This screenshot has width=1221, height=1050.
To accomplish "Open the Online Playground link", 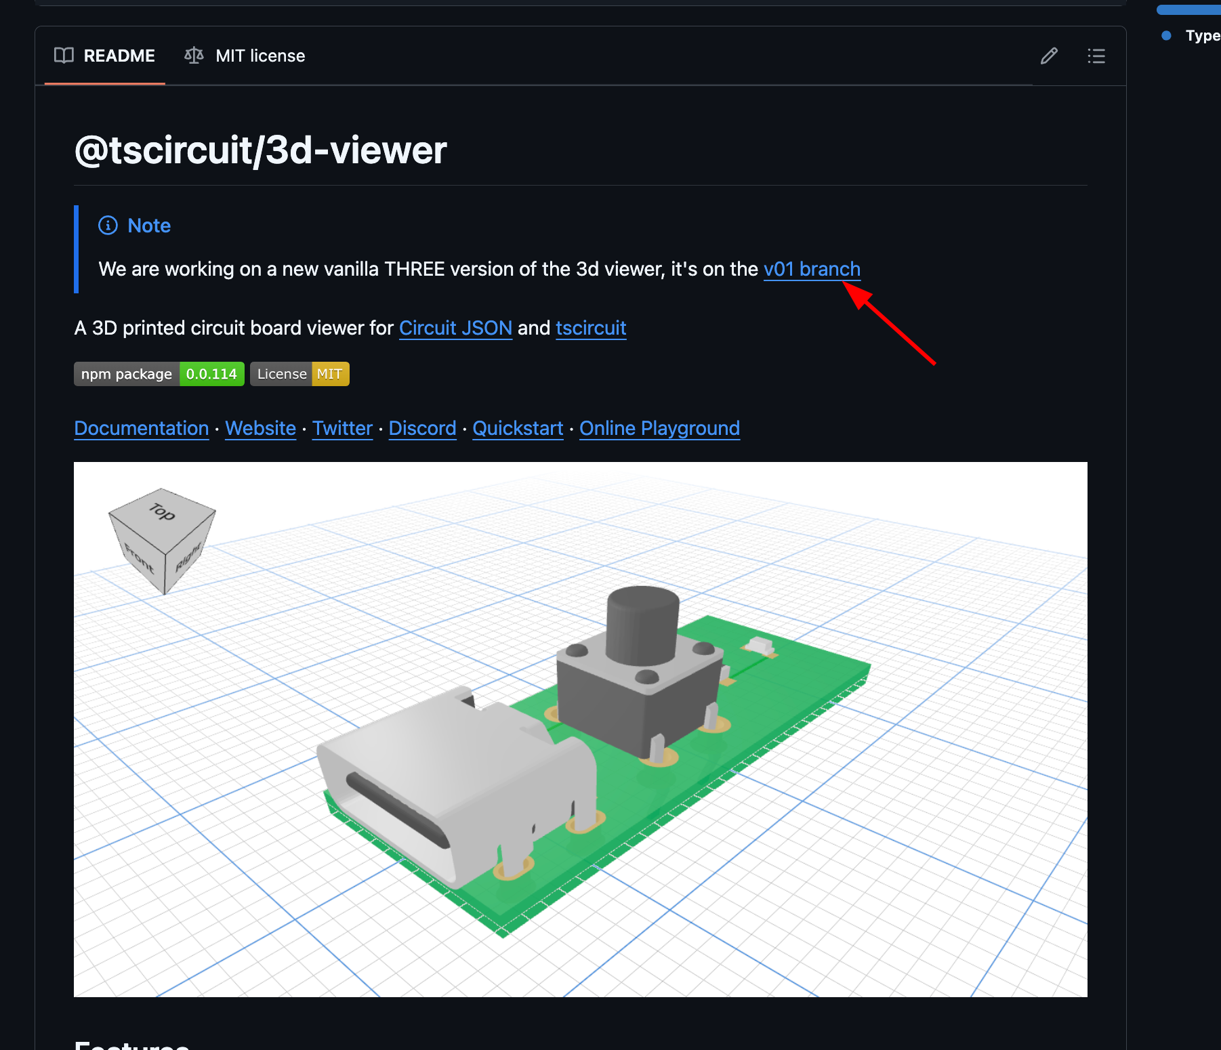I will tap(660, 428).
